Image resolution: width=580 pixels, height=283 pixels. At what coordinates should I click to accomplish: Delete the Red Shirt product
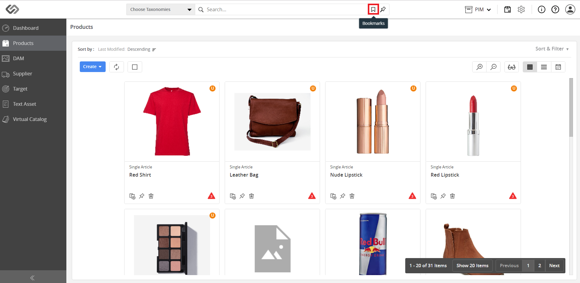[151, 196]
